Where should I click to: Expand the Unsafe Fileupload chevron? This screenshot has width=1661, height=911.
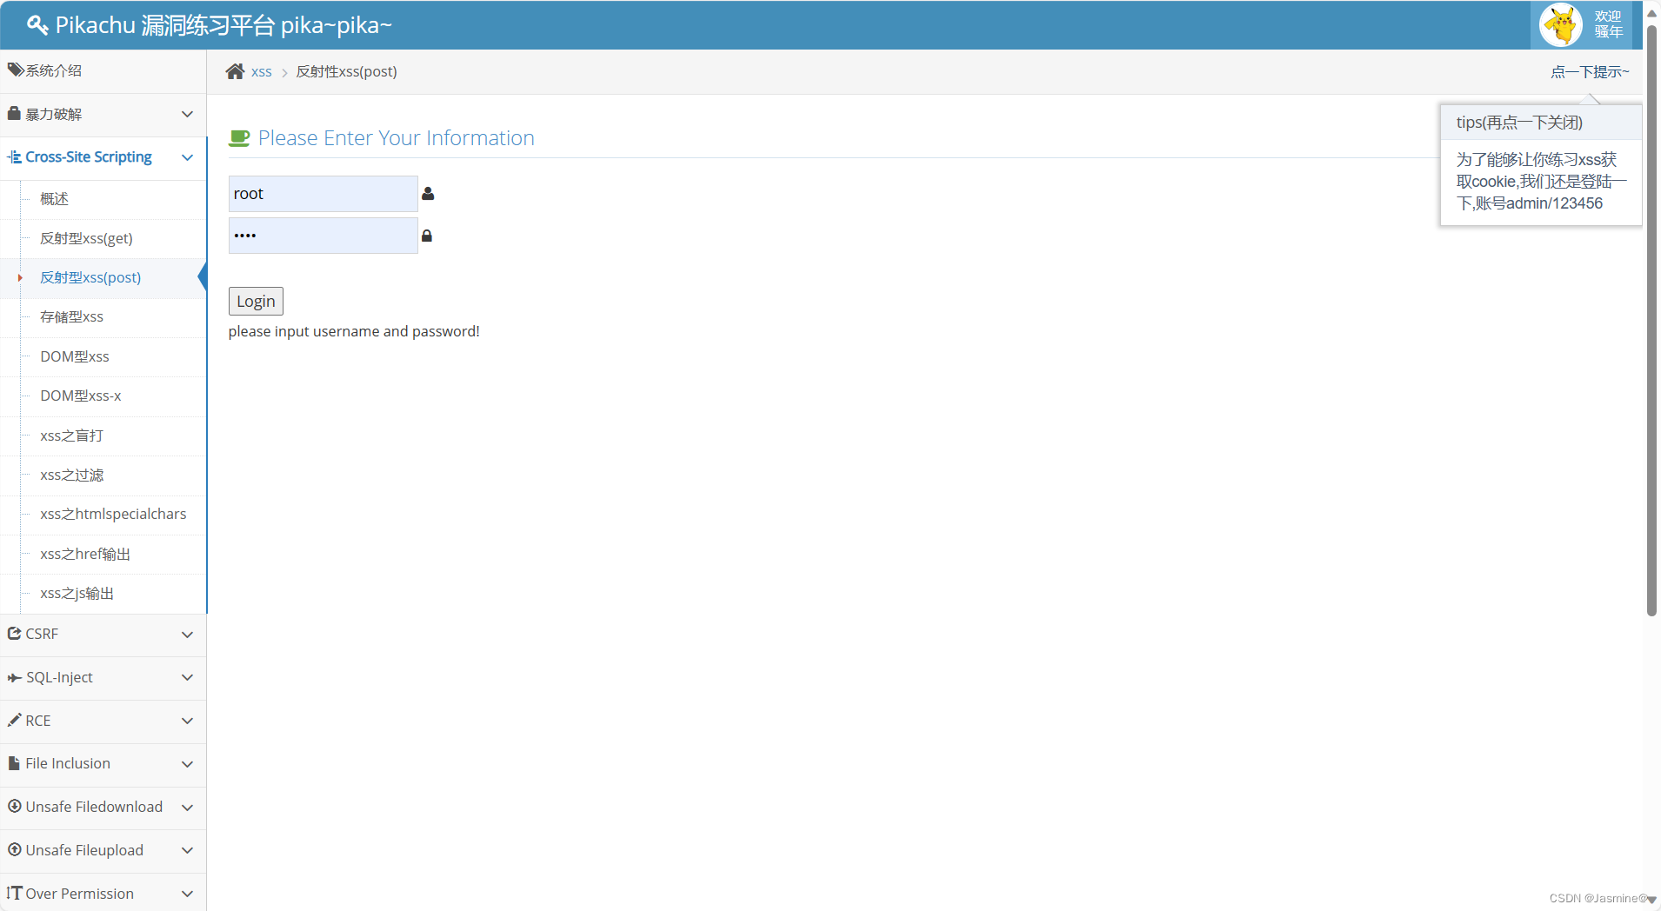coord(187,850)
